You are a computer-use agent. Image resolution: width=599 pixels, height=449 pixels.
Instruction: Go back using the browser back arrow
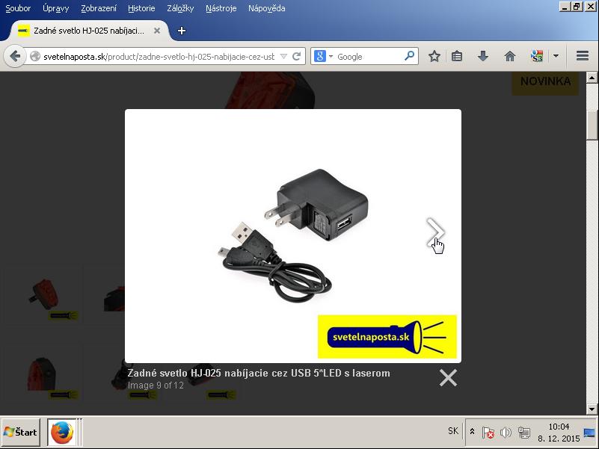(15, 57)
